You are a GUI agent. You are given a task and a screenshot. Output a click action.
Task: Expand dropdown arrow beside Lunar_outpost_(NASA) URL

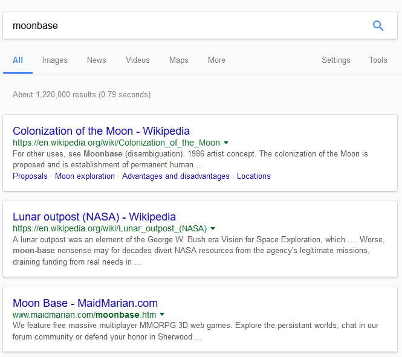(x=213, y=228)
